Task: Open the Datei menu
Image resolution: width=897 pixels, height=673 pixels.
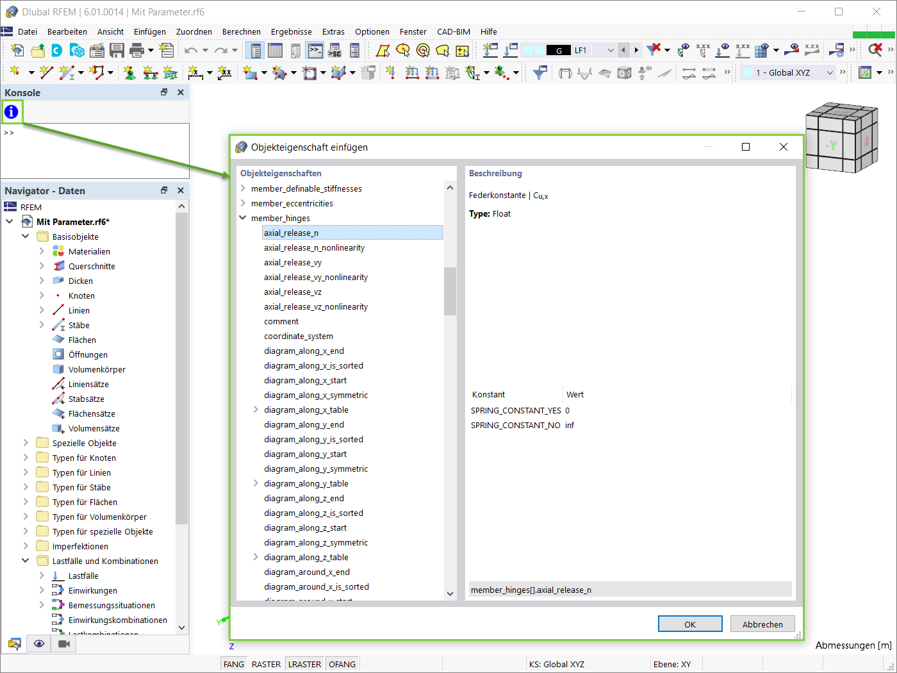Action: click(x=28, y=31)
